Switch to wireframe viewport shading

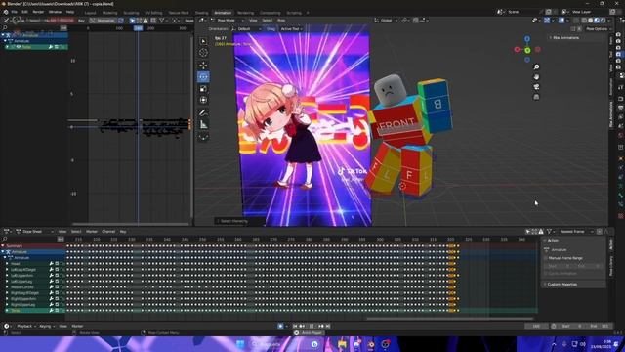pos(584,20)
